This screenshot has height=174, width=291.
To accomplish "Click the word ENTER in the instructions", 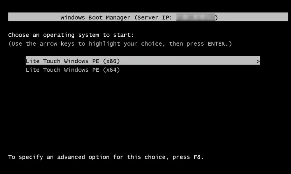I will point(216,44).
